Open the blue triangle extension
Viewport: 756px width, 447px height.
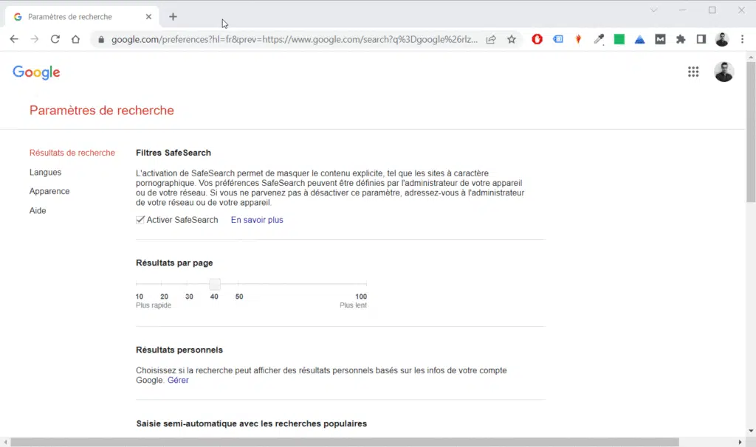[x=640, y=40]
